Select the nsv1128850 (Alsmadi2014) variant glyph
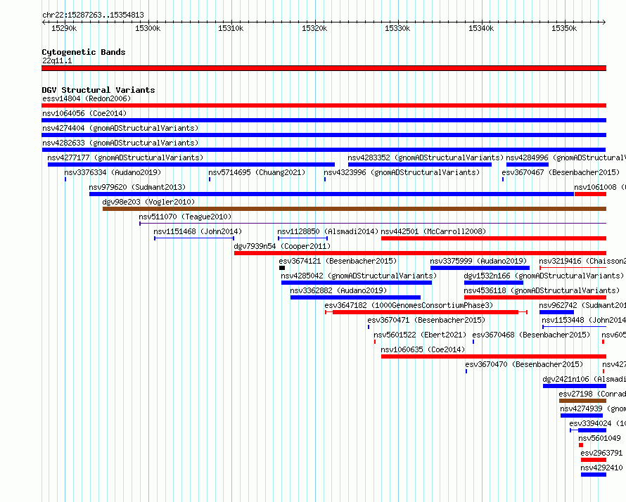The height and width of the screenshot is (502, 626). [x=303, y=238]
